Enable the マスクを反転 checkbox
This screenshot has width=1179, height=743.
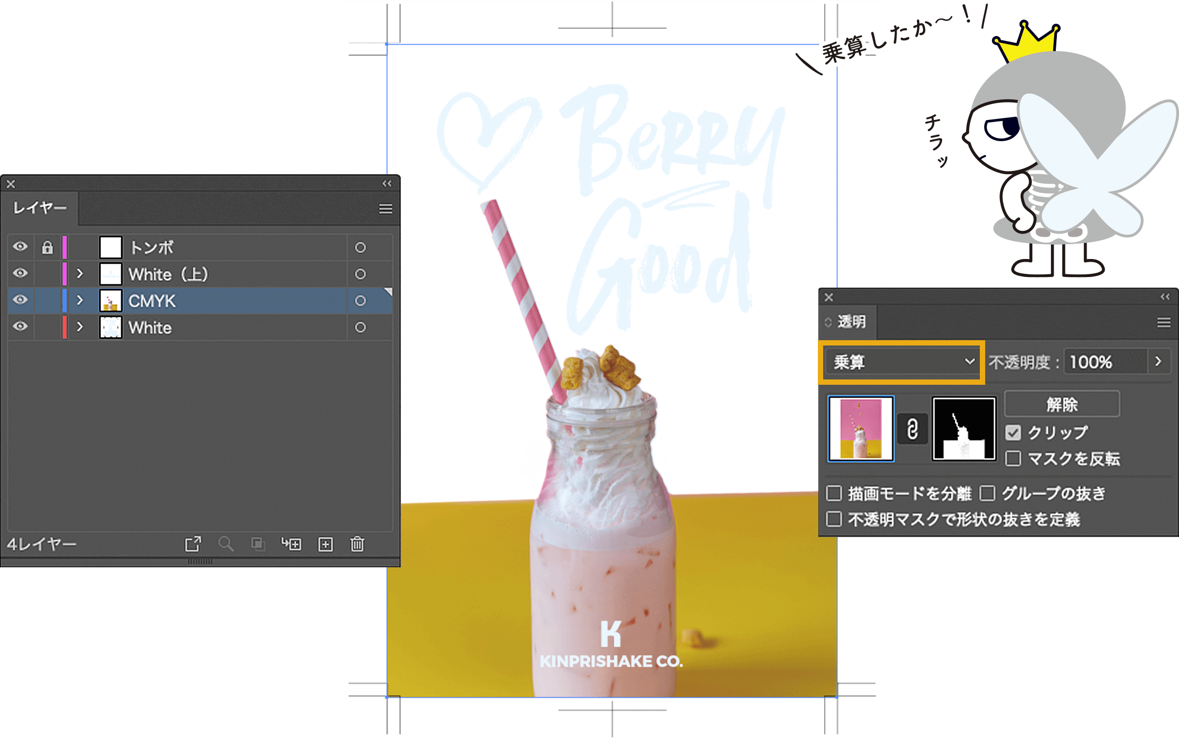1013,459
